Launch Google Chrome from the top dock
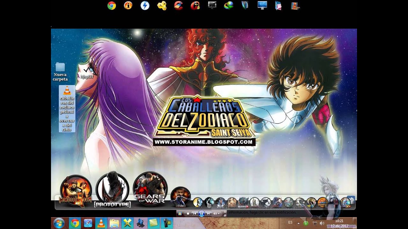Image resolution: width=408 pixels, height=229 pixels. [x=112, y=5]
